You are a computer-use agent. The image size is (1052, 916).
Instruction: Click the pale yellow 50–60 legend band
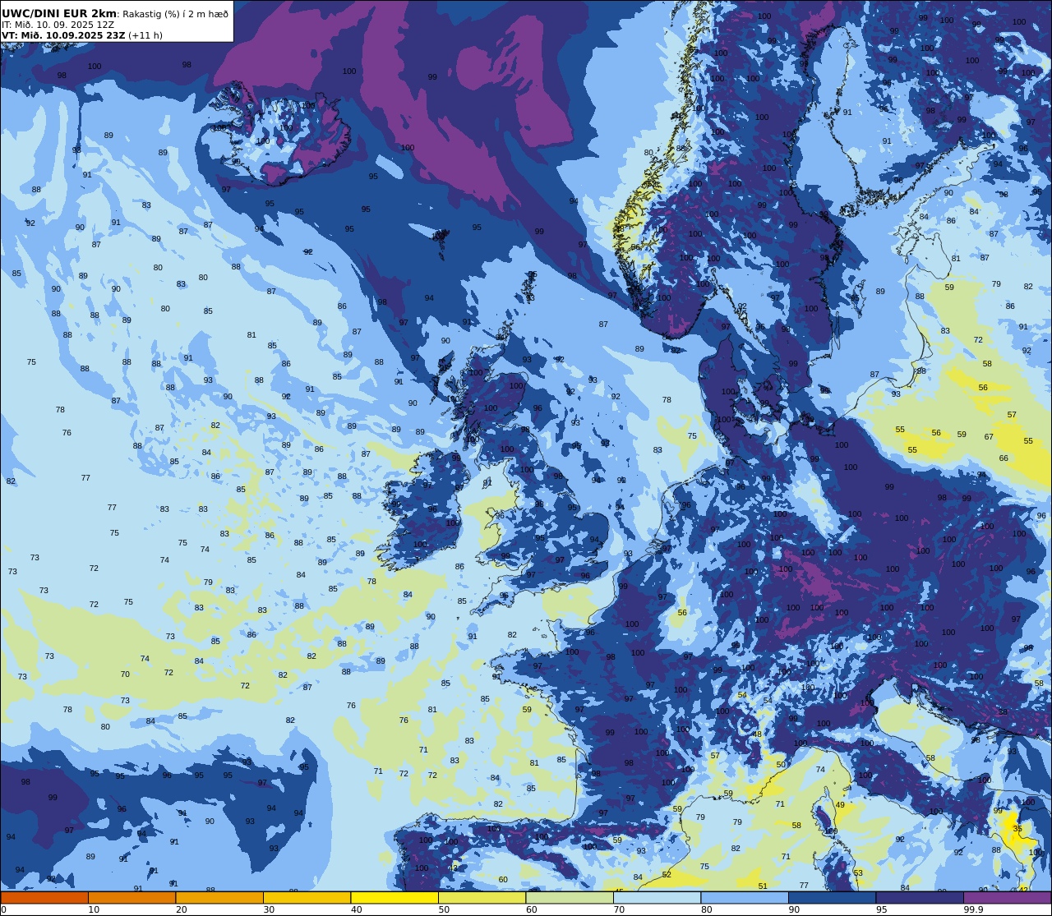482,897
